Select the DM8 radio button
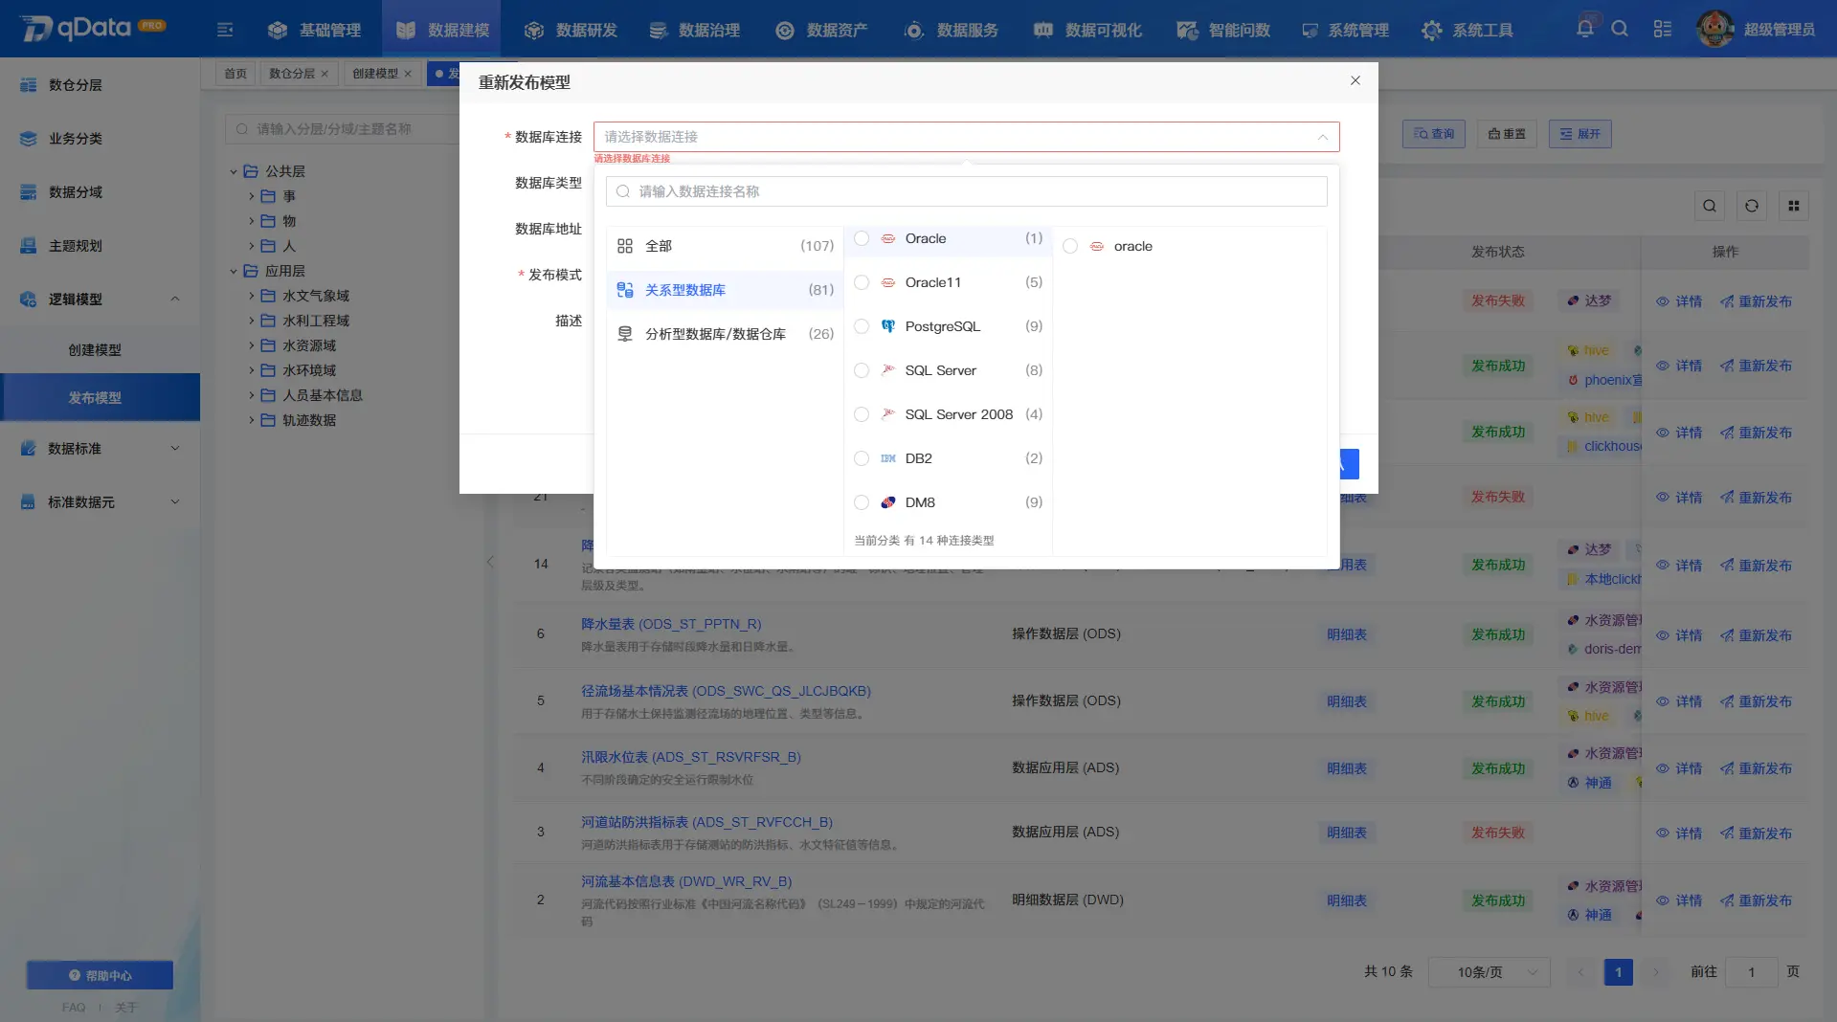The width and height of the screenshot is (1837, 1022). pyautogui.click(x=862, y=502)
